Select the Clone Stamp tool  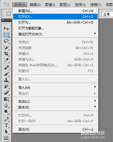pyautogui.click(x=6, y=80)
